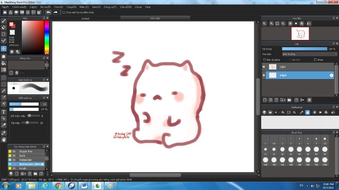Delete palette color with trash icon
Image resolution: width=339 pixels, height=190 pixels.
(17, 73)
